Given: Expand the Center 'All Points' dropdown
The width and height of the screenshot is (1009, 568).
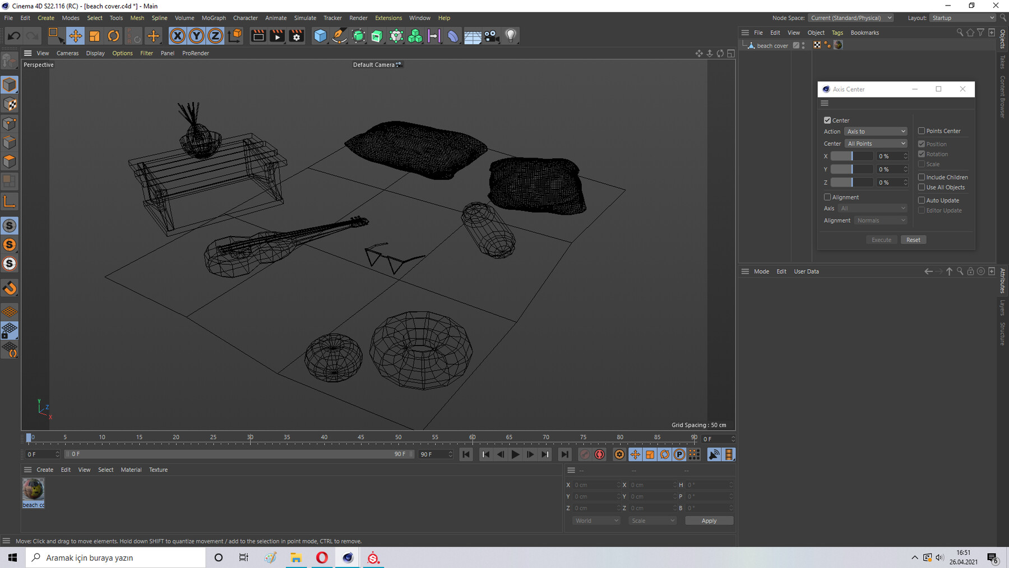Looking at the screenshot, I should pyautogui.click(x=876, y=144).
